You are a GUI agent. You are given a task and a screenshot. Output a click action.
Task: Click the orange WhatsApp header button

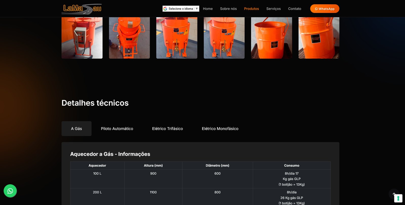325,9
